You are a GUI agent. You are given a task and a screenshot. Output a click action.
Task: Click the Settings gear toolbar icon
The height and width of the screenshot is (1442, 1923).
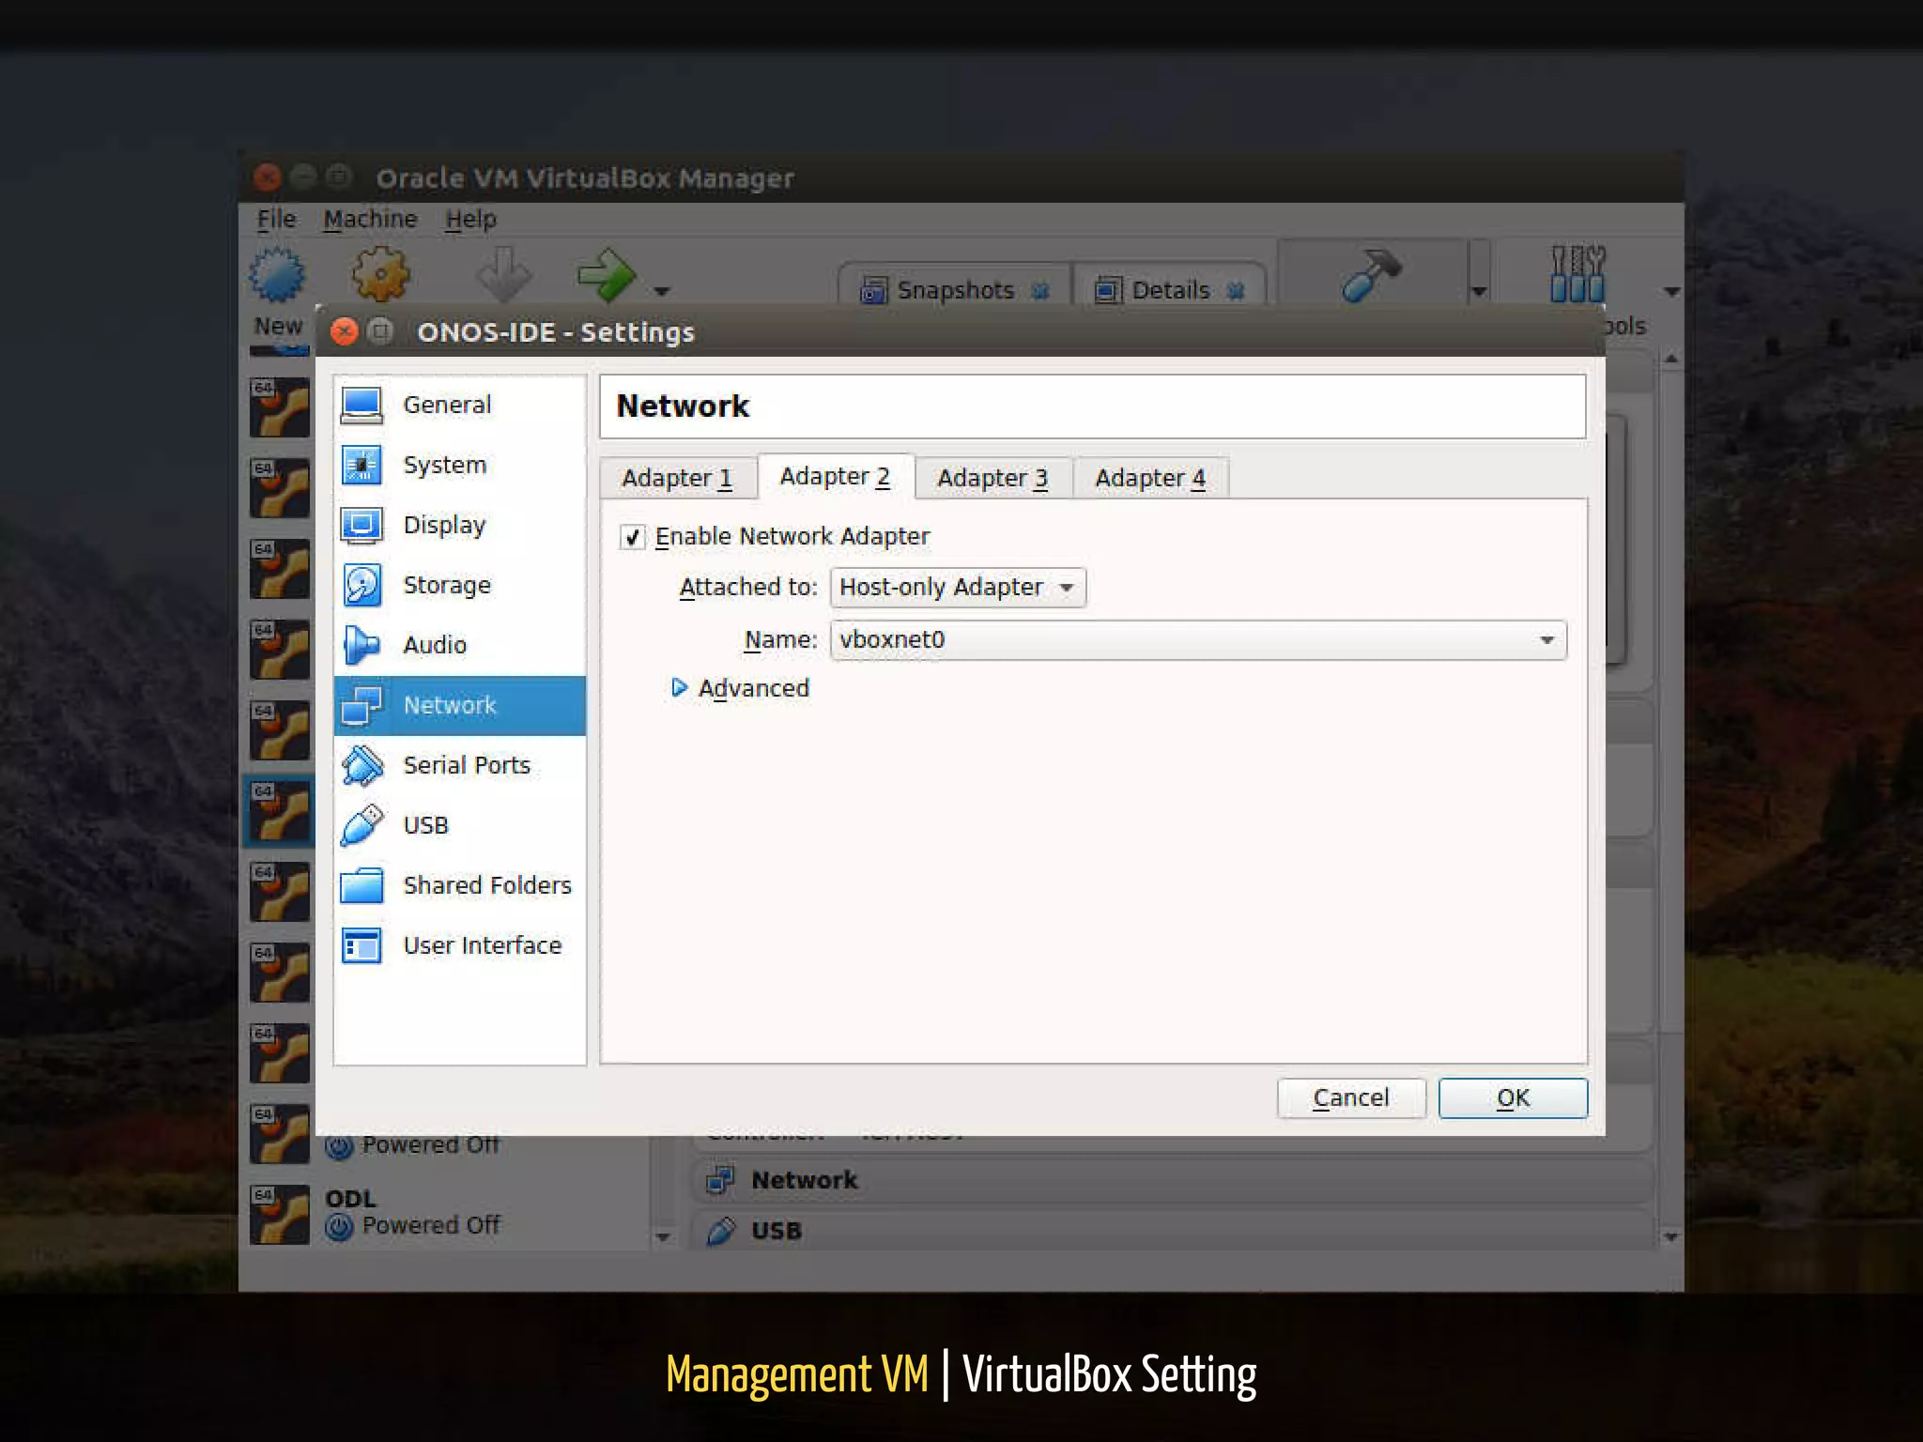point(380,275)
